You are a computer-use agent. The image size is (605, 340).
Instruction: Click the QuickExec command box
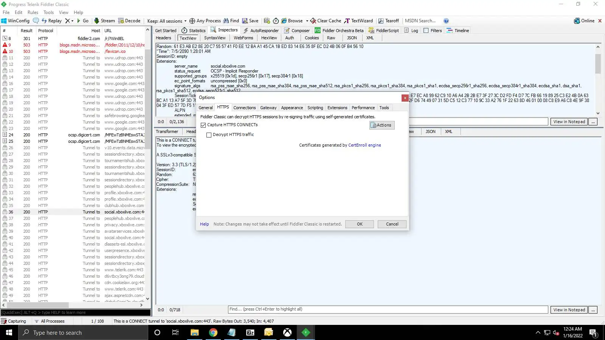click(76, 312)
